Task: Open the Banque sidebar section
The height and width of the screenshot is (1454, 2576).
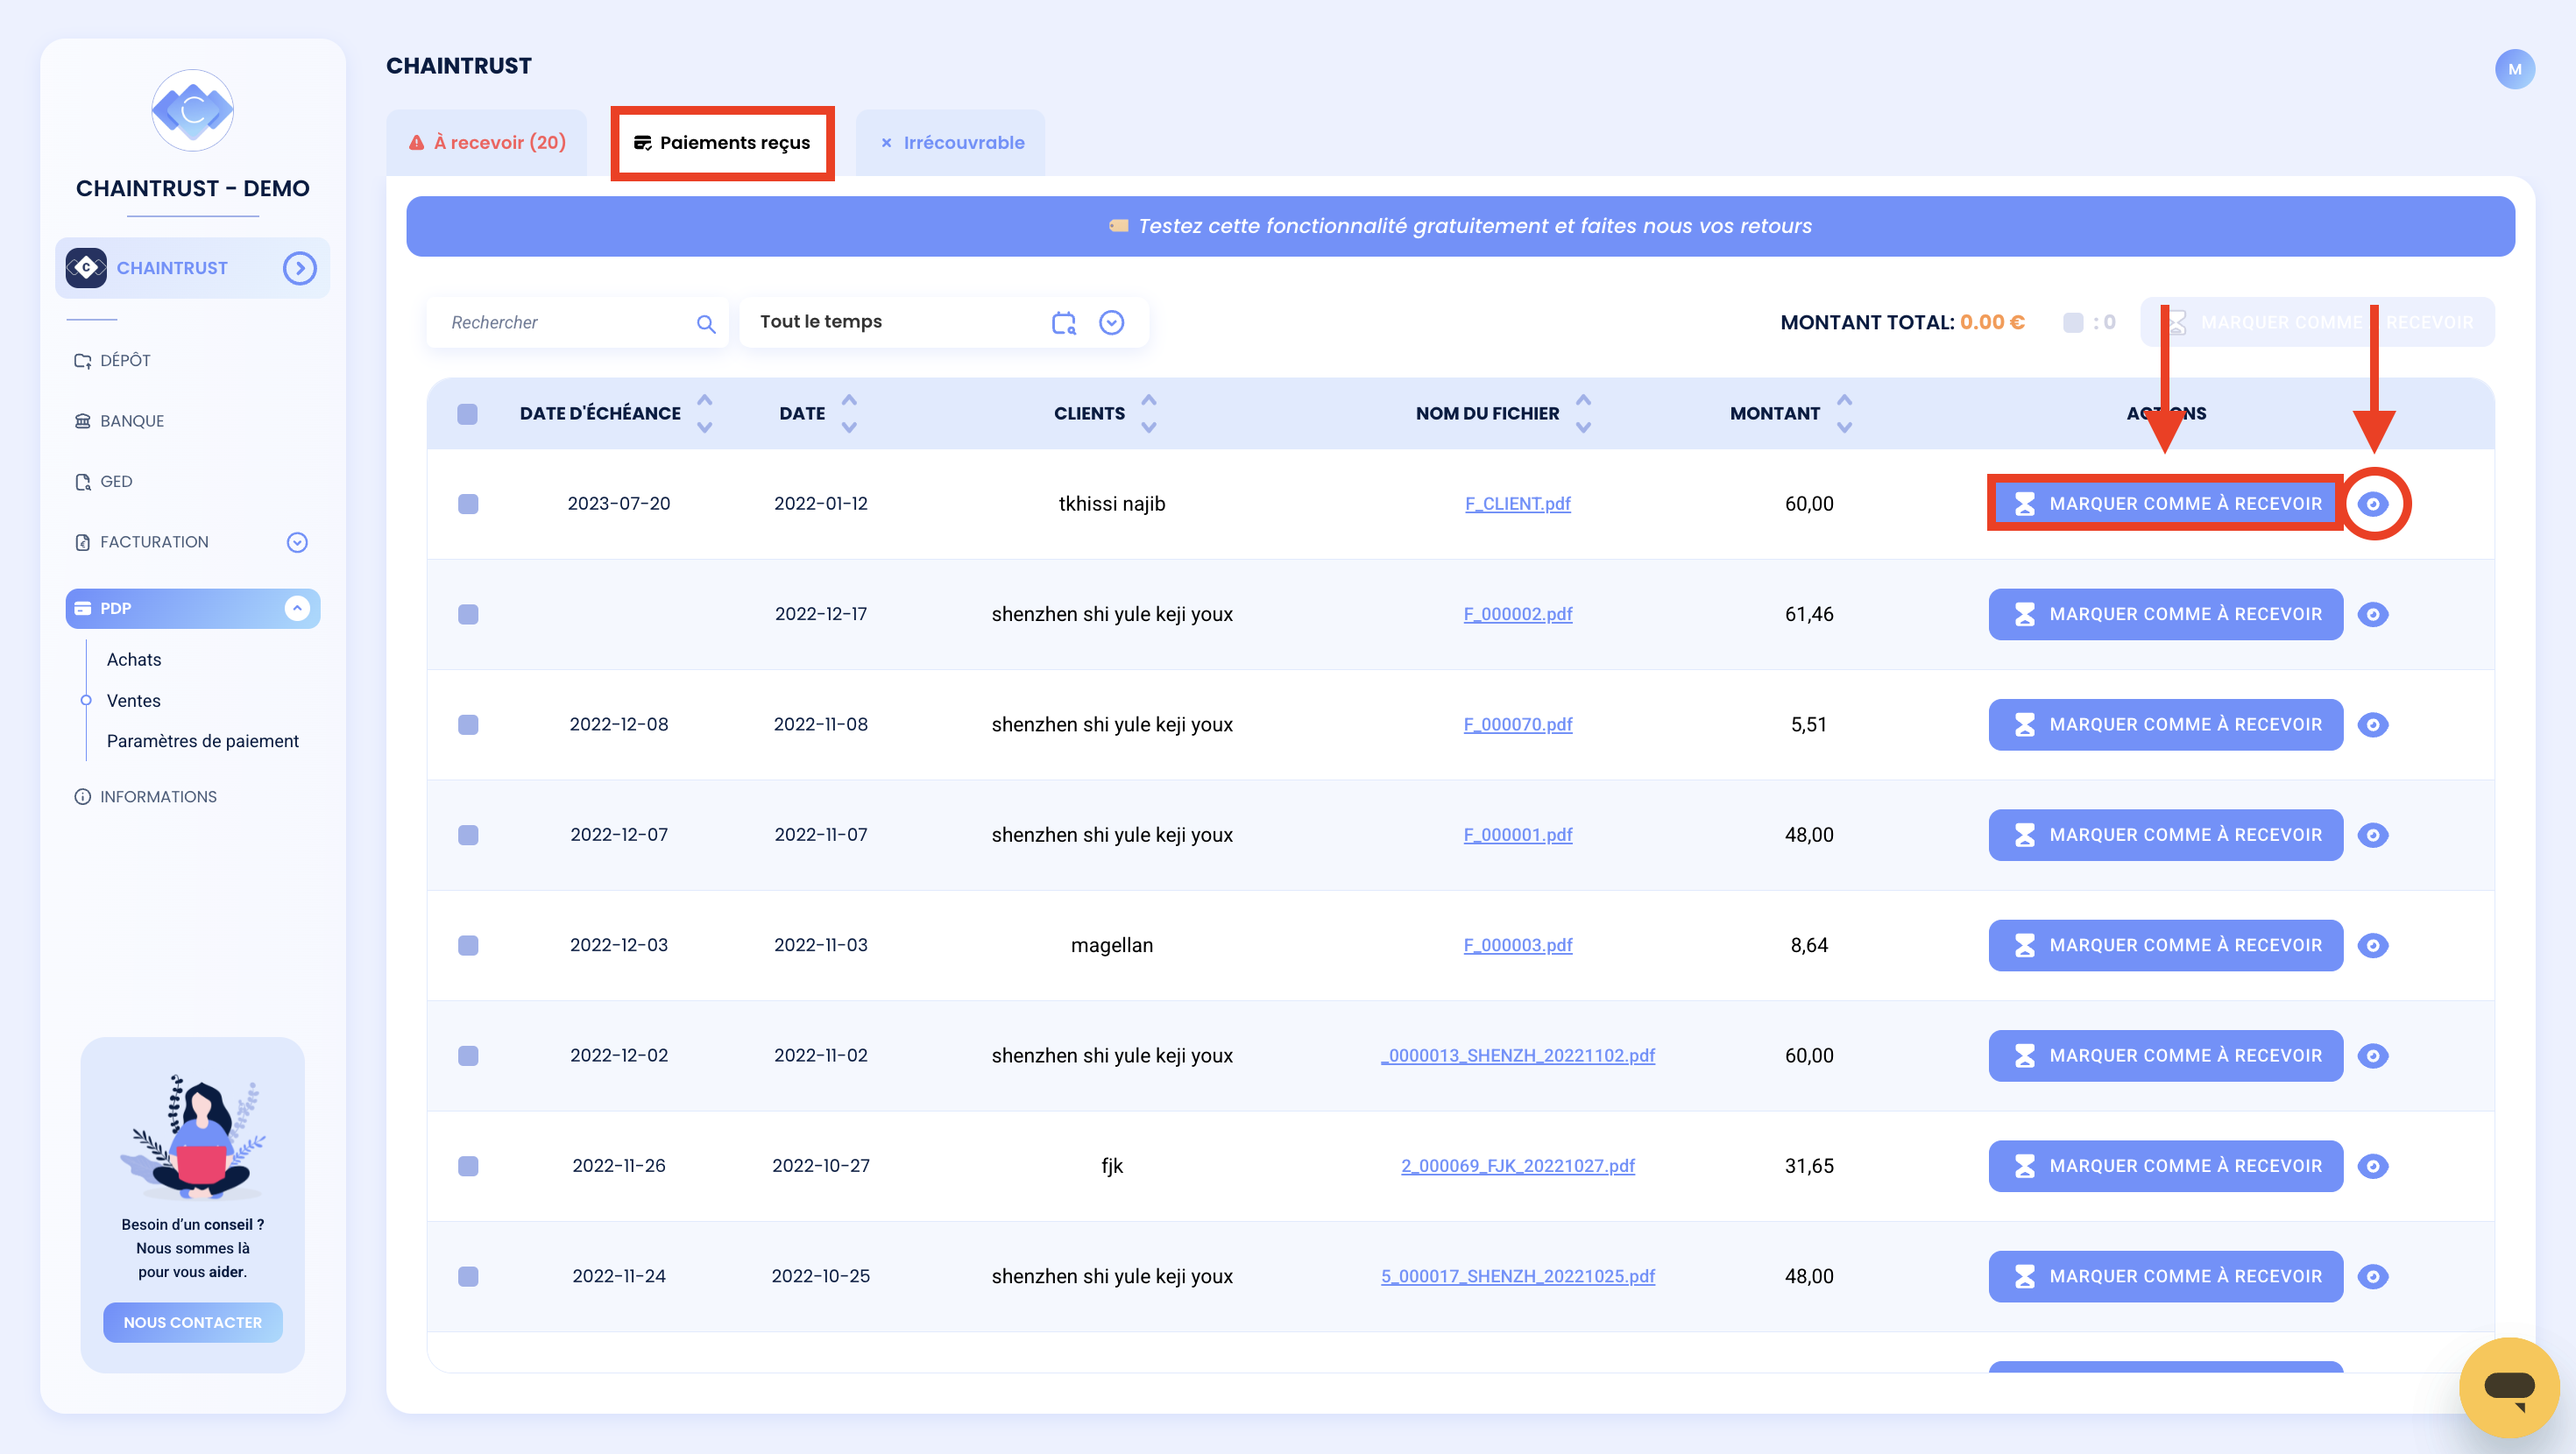Action: (x=132, y=421)
